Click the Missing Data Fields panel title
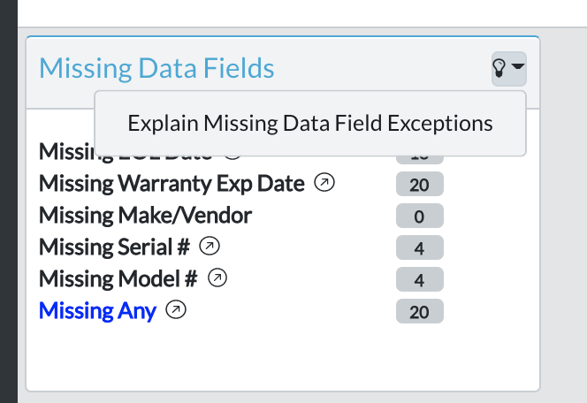Screen dimensions: 587x403 tap(156, 68)
